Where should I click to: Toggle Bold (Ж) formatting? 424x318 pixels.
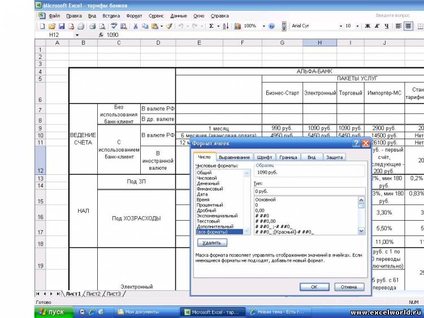[367, 26]
